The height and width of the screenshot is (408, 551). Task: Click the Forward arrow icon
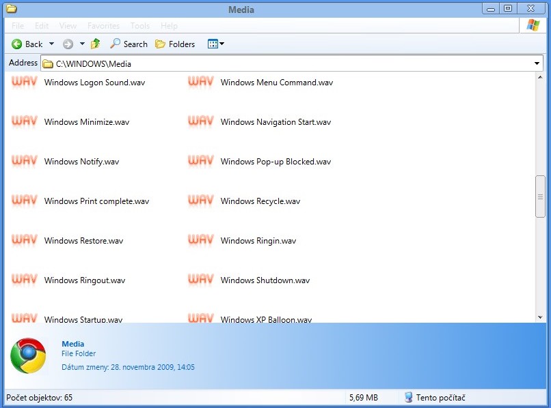68,44
